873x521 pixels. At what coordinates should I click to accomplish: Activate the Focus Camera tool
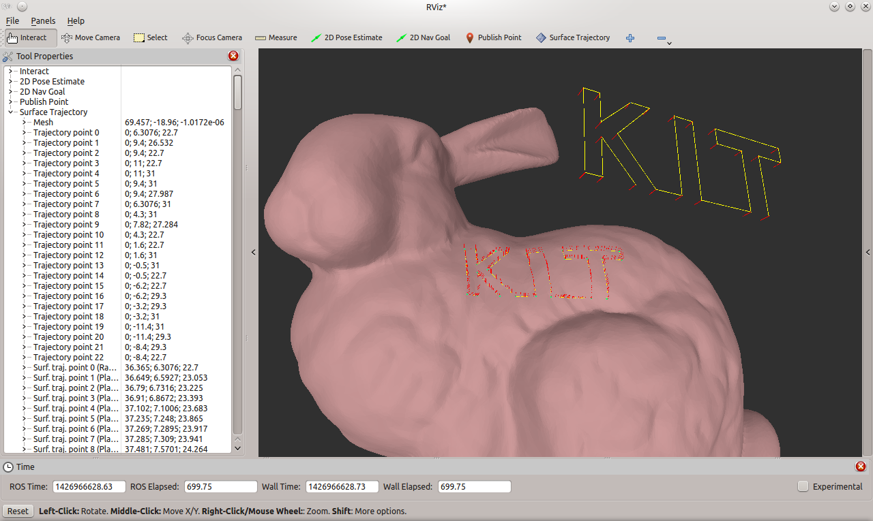coord(212,37)
